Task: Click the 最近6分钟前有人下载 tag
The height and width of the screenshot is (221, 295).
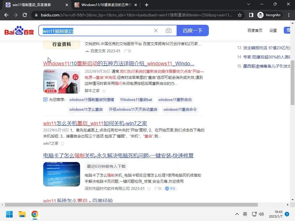Action: point(106,166)
